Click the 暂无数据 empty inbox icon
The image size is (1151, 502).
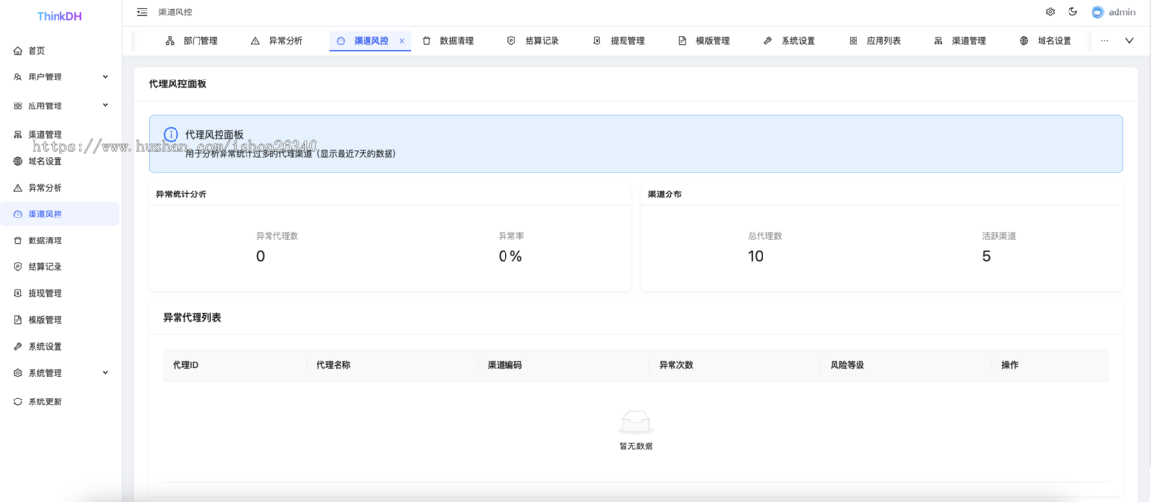tap(636, 422)
